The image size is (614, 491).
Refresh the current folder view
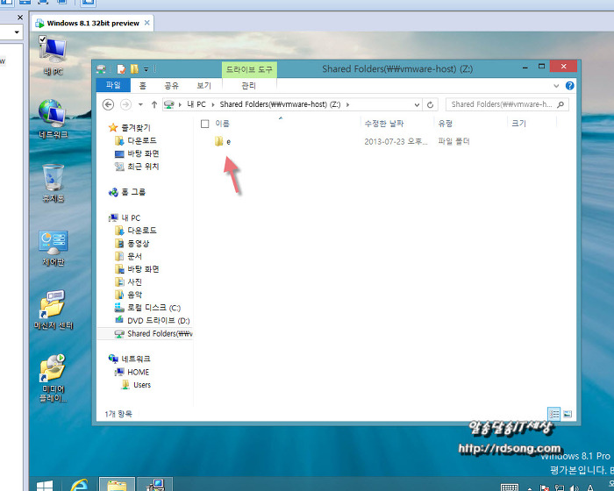[430, 104]
